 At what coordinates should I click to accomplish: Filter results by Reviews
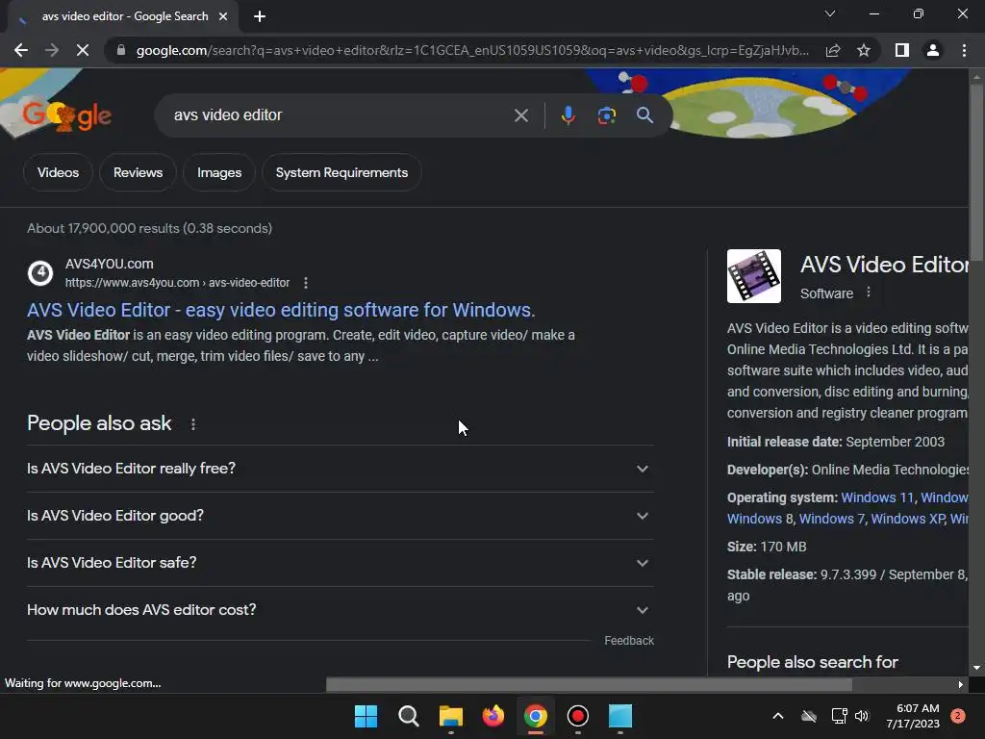pos(139,173)
